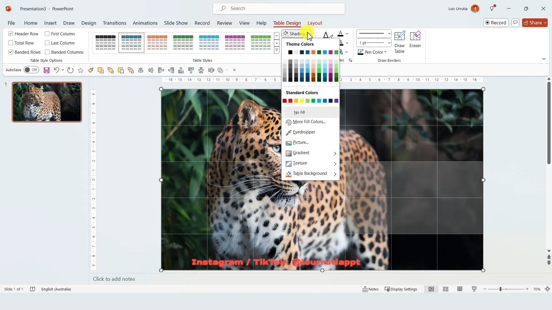
Task: Click the Align Bottom icon in Quick Access Toolbar
Action: (181, 70)
